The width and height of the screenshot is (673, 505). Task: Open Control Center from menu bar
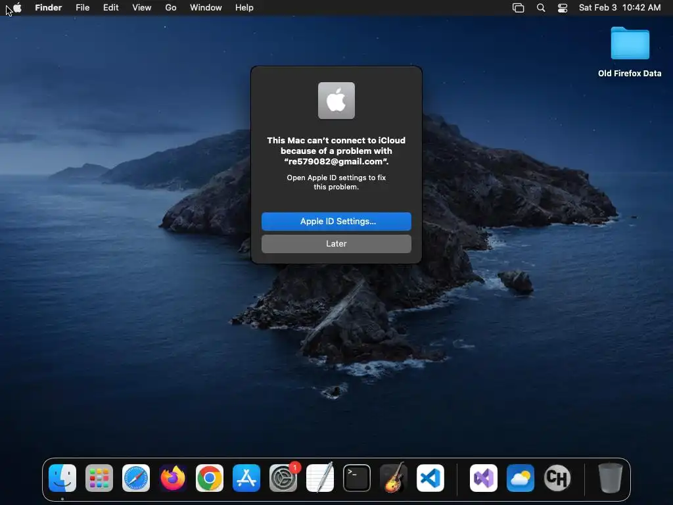point(563,8)
